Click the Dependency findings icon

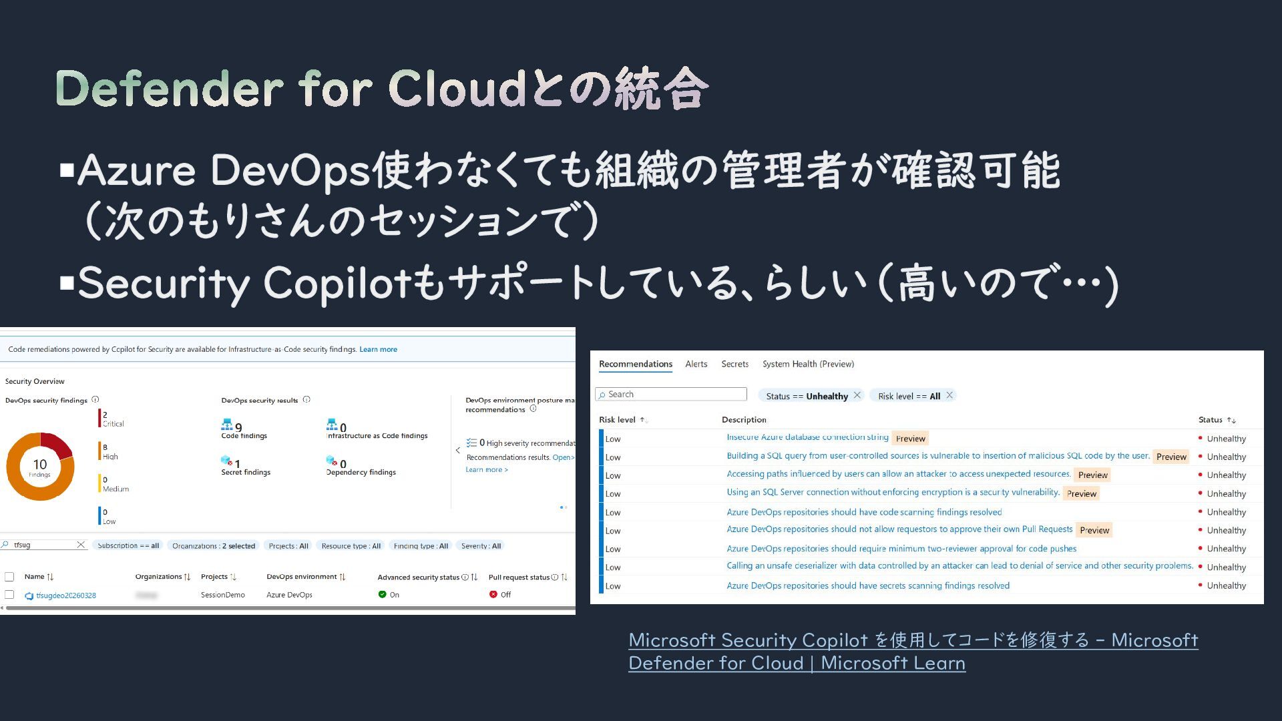[x=332, y=461]
